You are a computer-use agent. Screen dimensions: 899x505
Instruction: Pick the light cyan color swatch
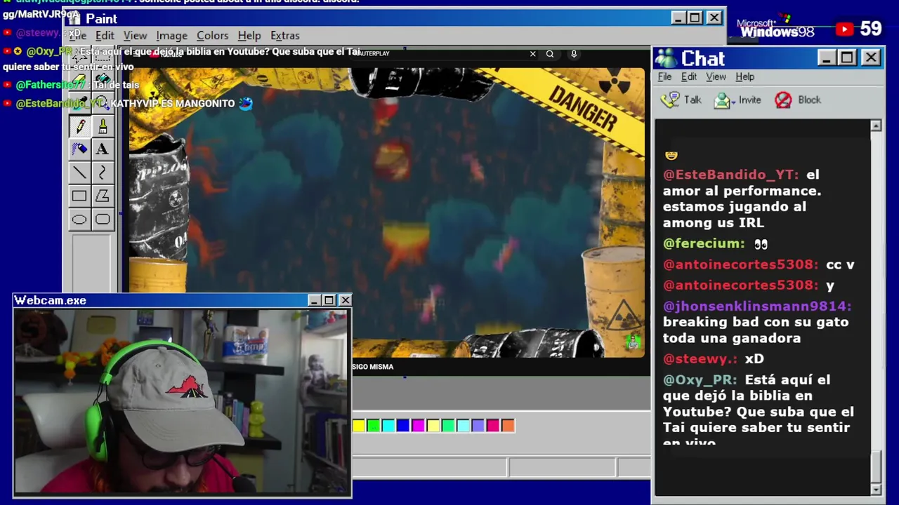(463, 425)
